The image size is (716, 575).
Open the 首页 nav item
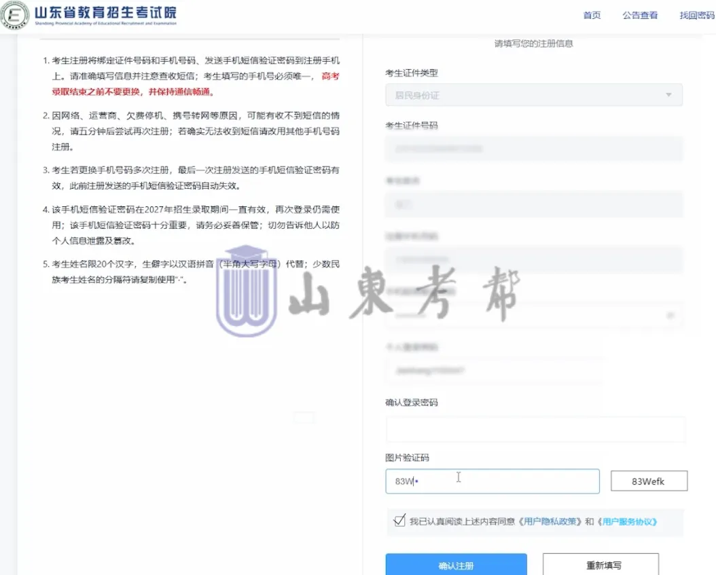point(592,15)
